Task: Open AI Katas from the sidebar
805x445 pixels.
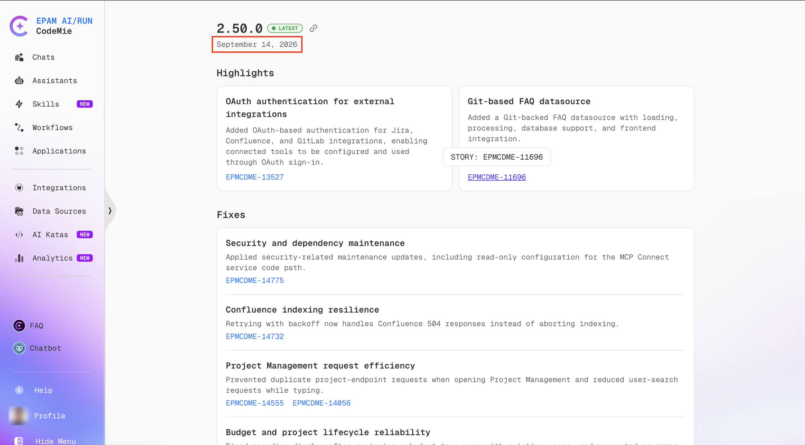Action: point(50,235)
